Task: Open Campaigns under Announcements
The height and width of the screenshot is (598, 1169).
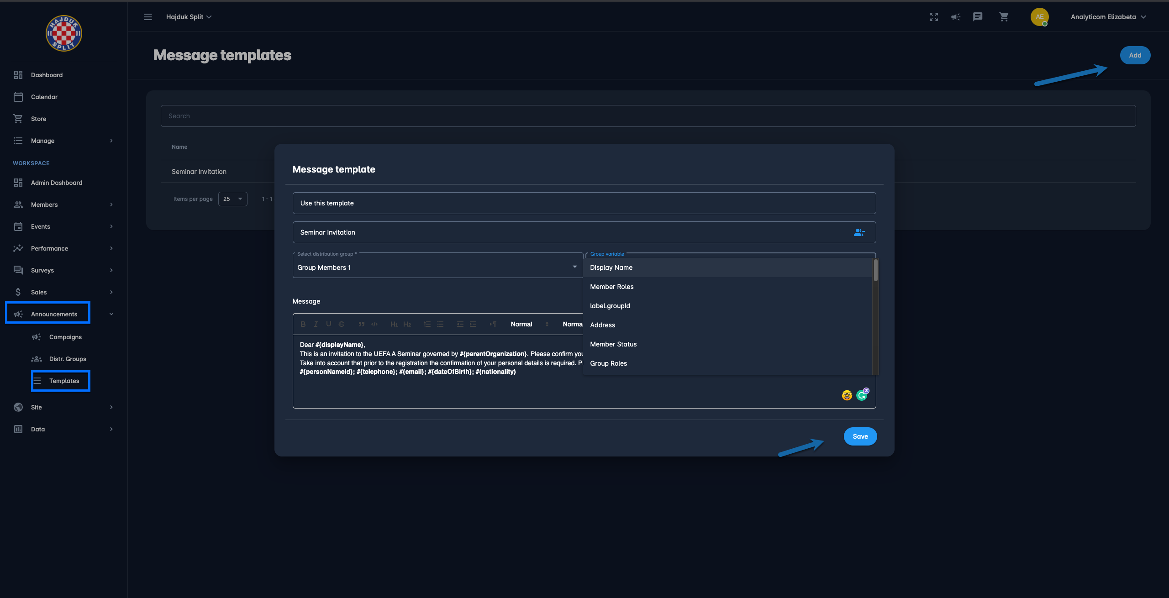Action: coord(65,337)
